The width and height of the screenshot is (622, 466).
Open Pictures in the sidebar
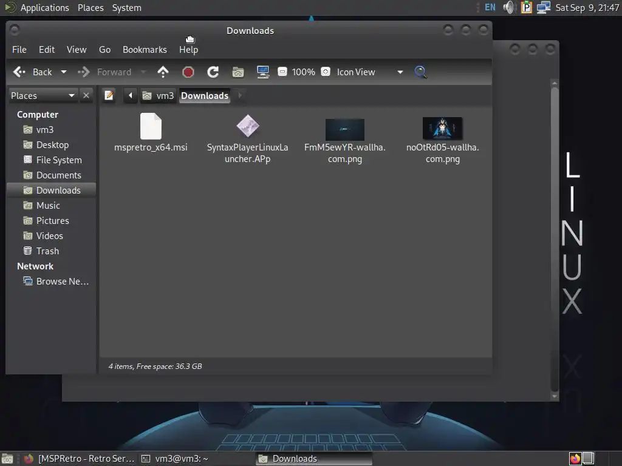[51, 220]
